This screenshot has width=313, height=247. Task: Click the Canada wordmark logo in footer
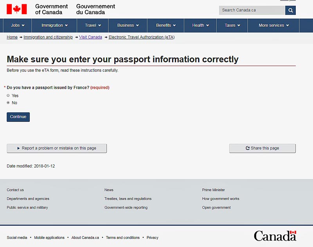coord(275,236)
